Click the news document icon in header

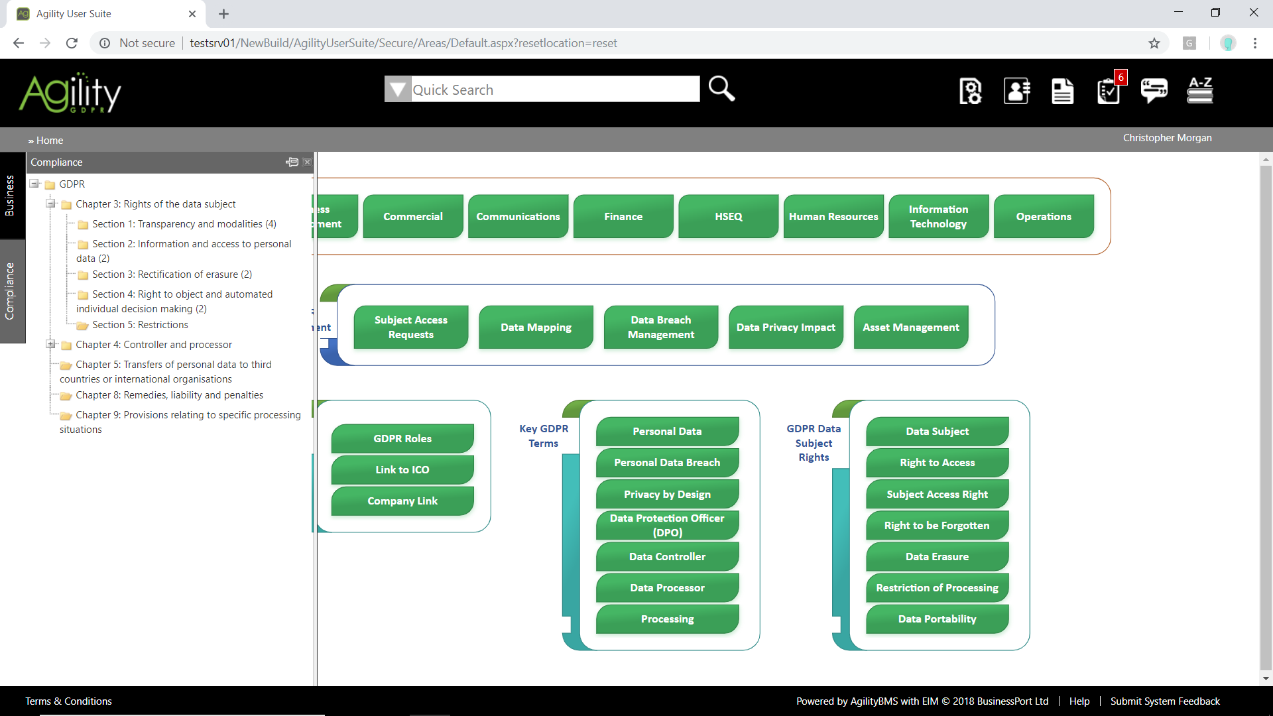point(1062,91)
